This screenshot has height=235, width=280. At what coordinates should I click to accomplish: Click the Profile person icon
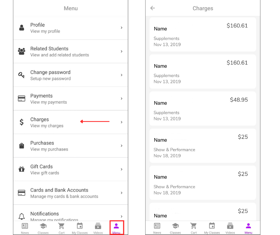pyautogui.click(x=21, y=28)
